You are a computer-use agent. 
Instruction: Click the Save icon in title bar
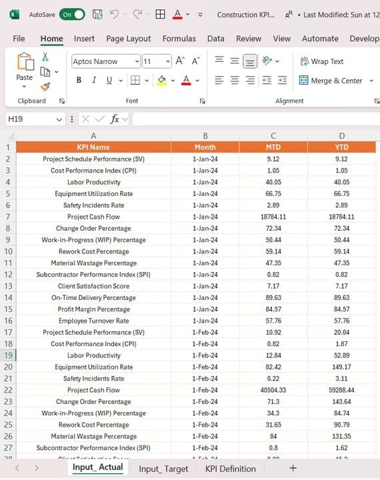pos(98,15)
